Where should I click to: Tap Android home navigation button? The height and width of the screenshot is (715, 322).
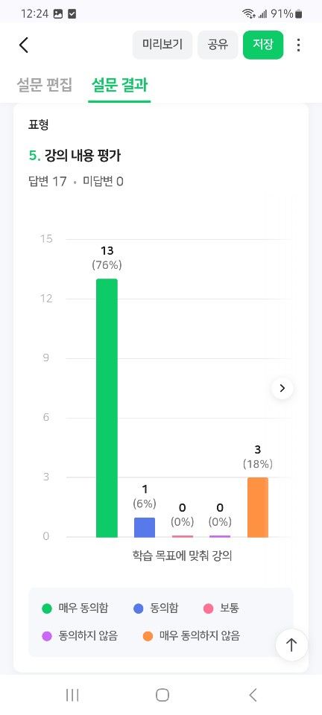(162, 695)
